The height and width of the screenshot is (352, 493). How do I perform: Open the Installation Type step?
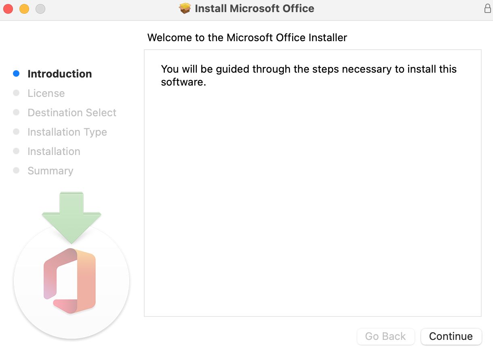[x=67, y=132]
